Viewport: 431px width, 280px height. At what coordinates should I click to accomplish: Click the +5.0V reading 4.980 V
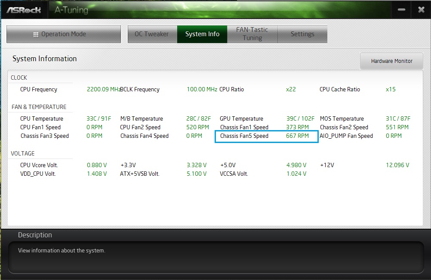click(296, 165)
